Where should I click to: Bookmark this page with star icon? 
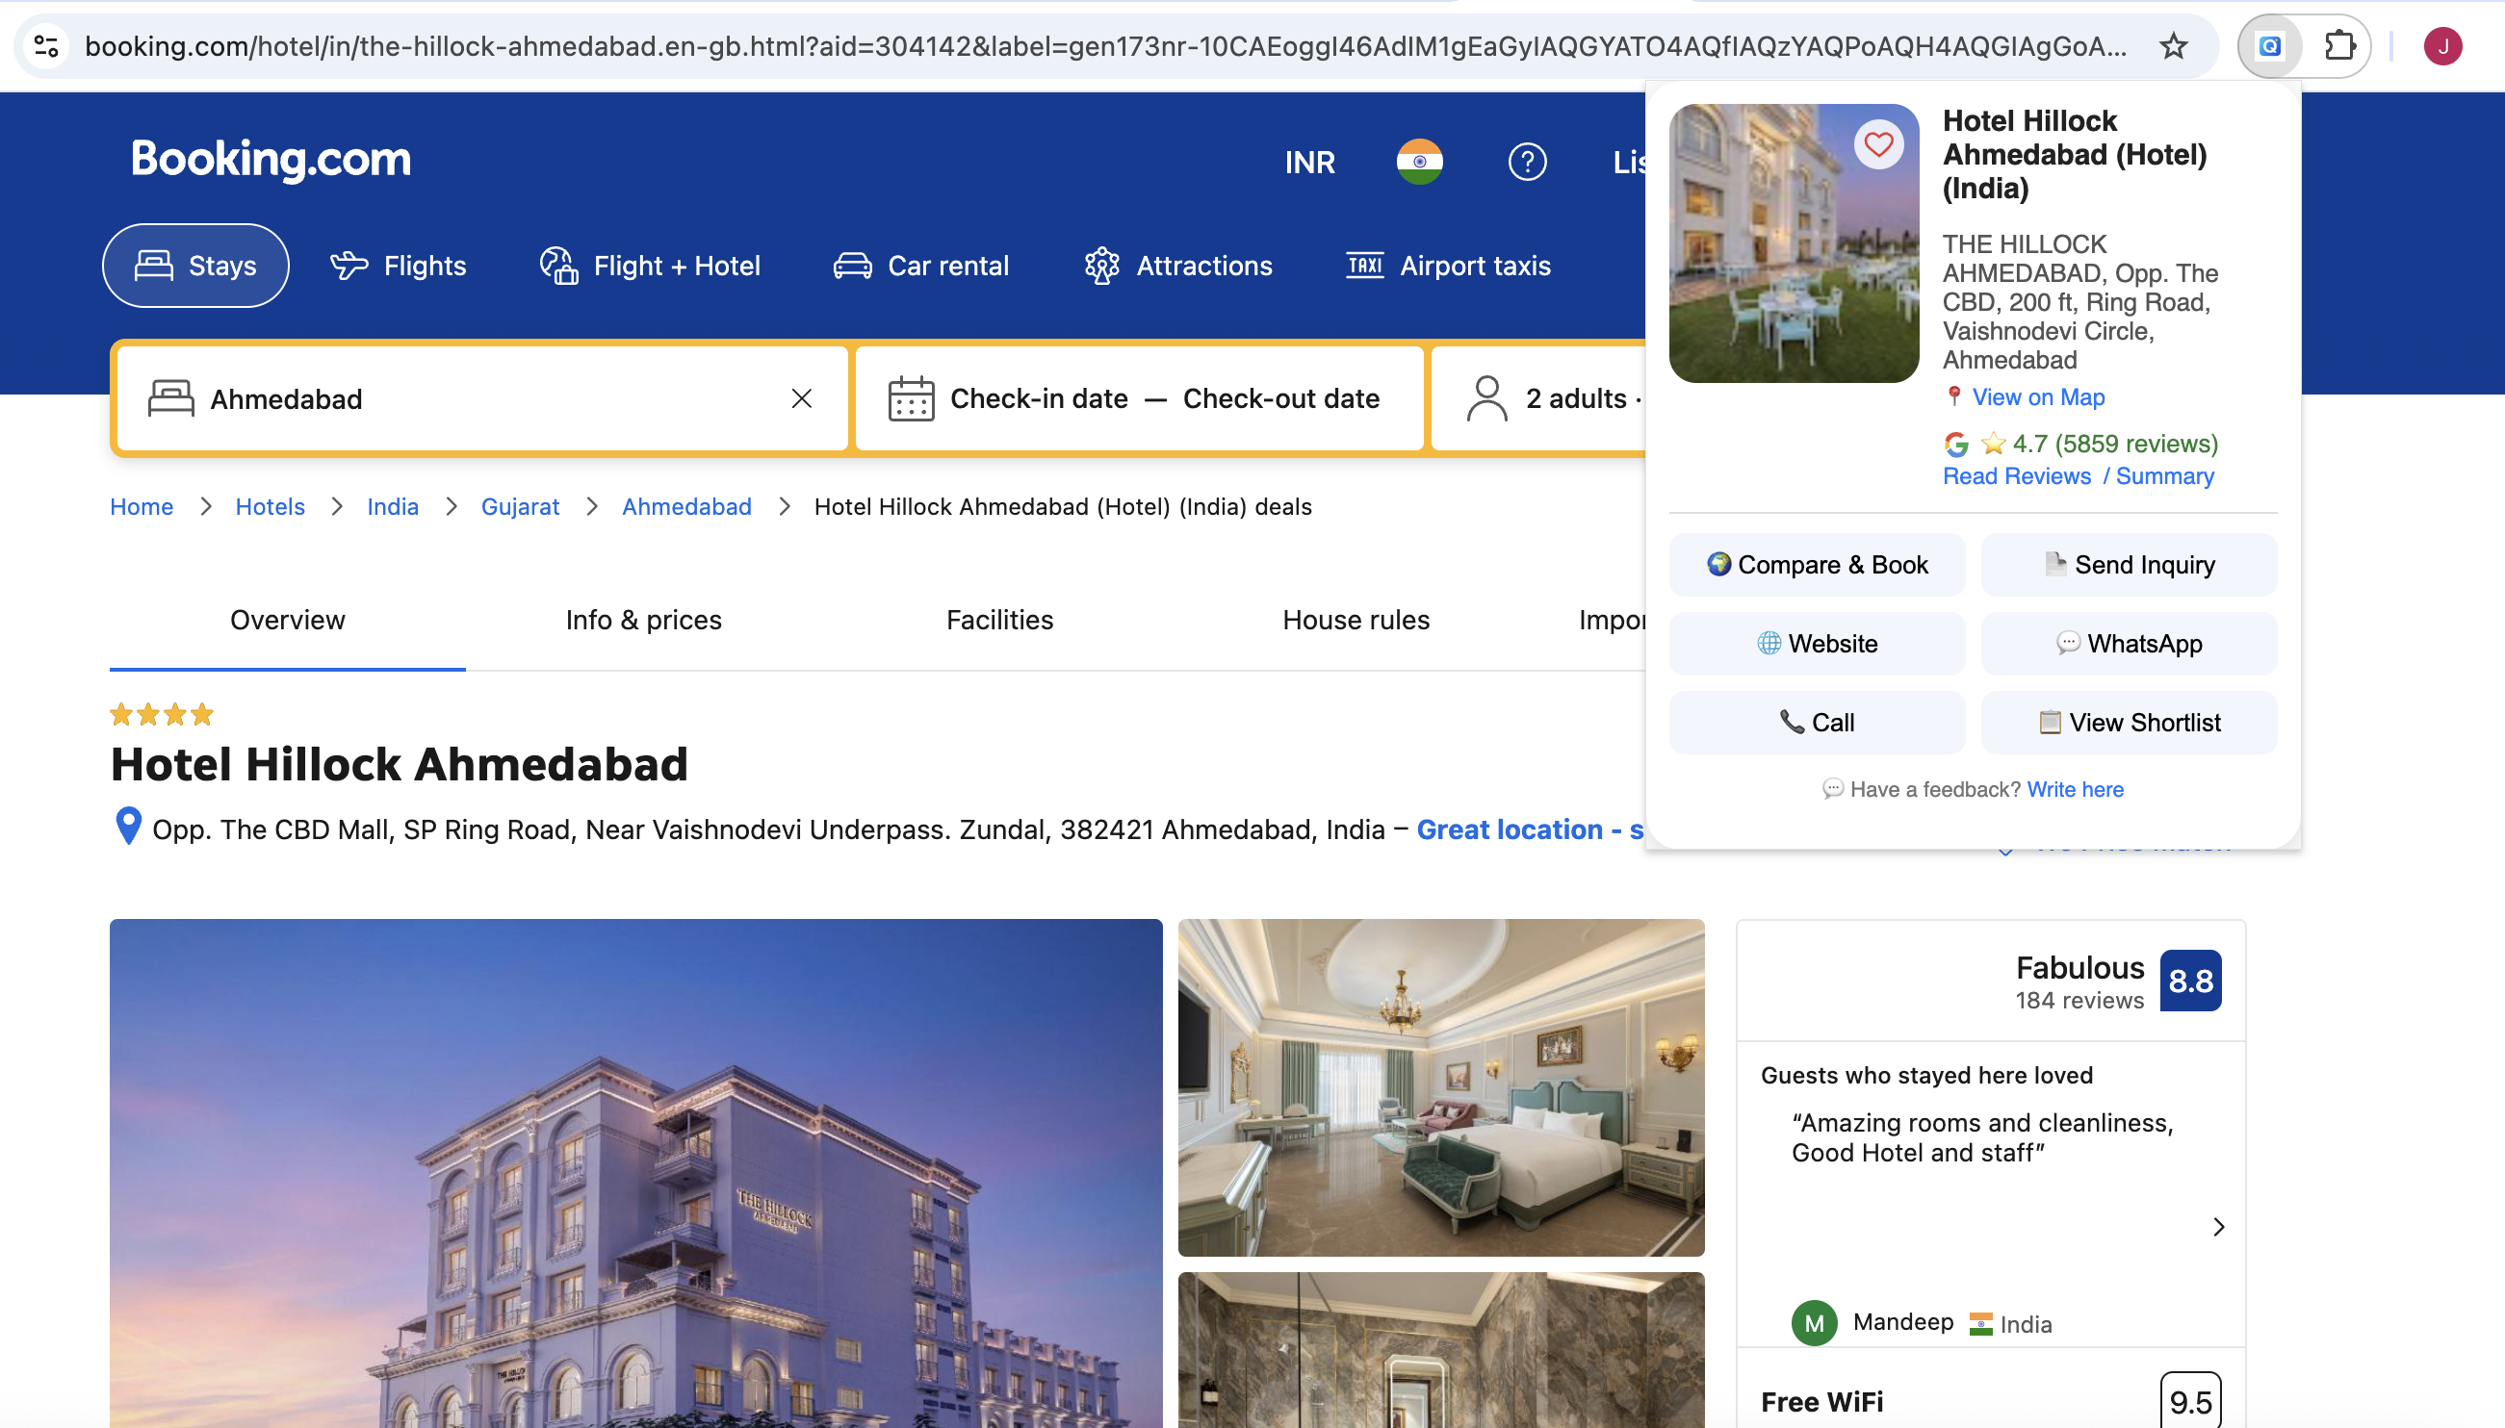(2174, 46)
